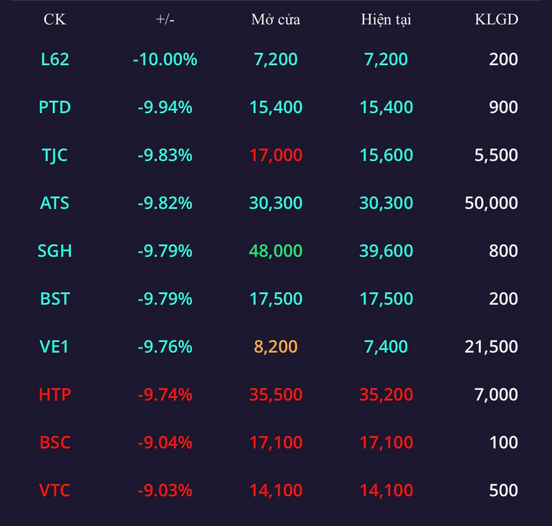Click the BSC stock symbol
The height and width of the screenshot is (526, 552).
54,442
